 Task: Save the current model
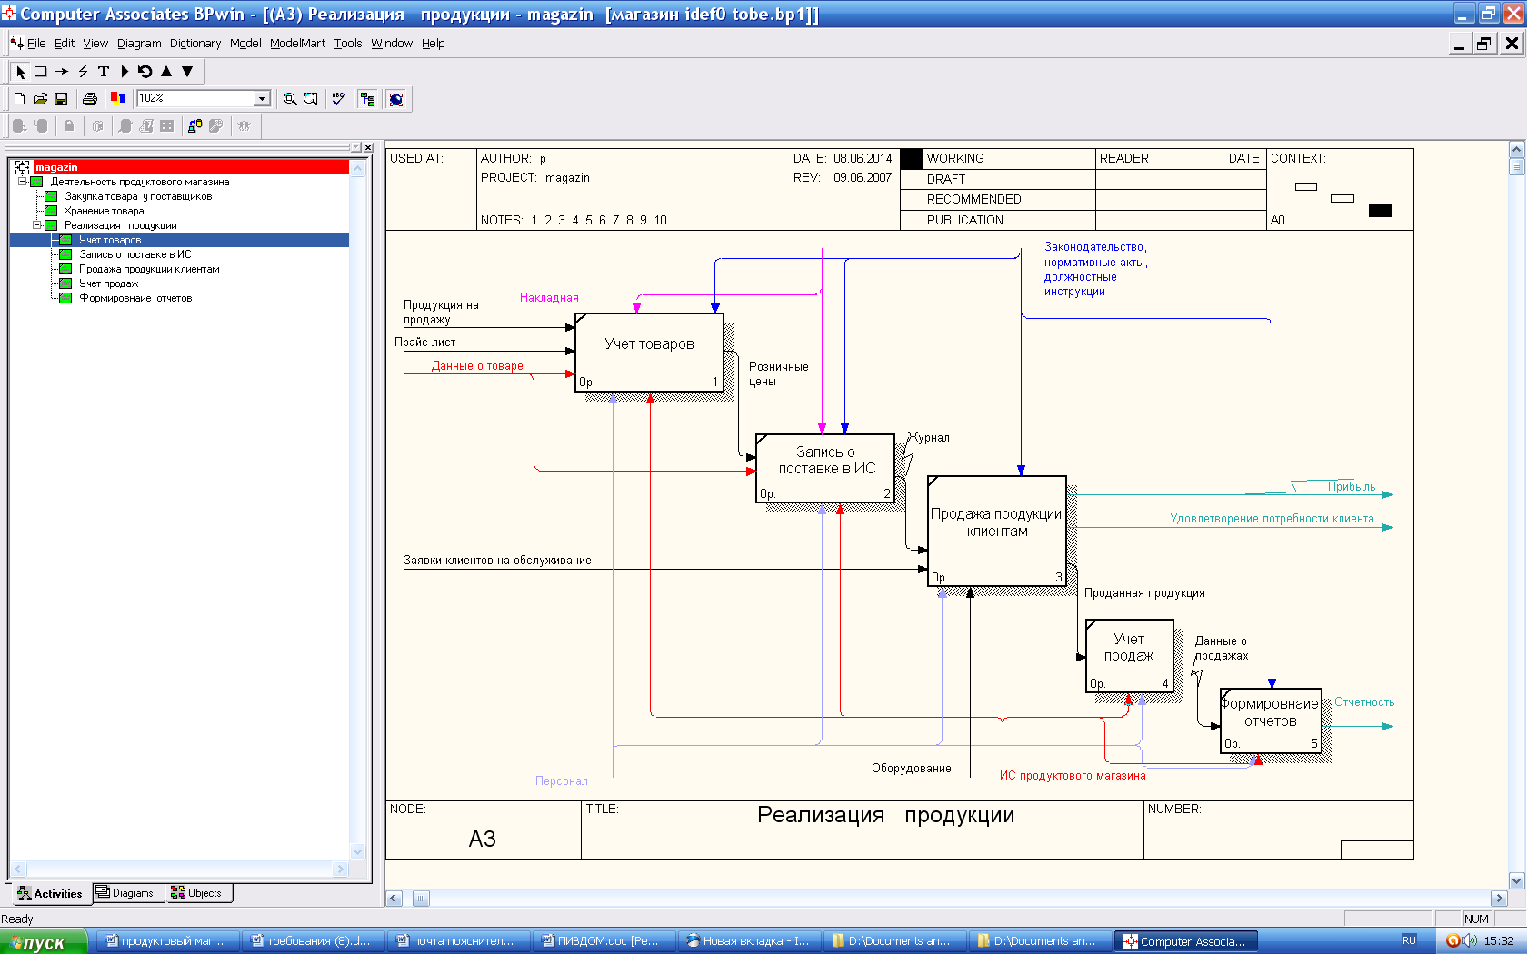click(61, 99)
